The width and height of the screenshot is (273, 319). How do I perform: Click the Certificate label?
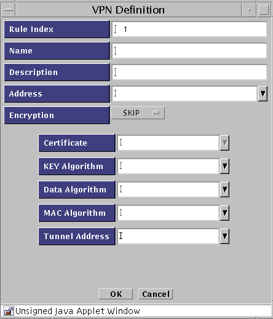(77, 143)
